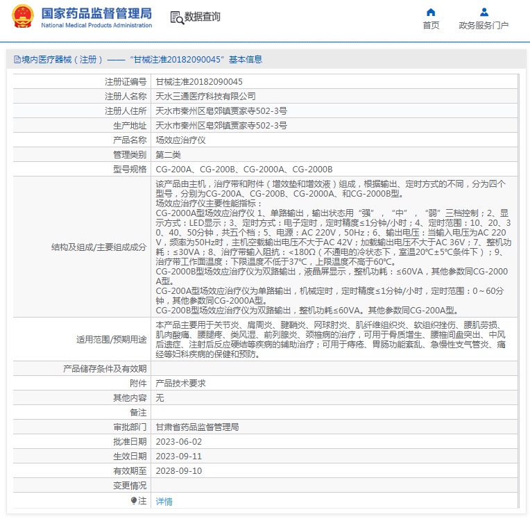Click the 产品储存条件及有效期 label
The width and height of the screenshot is (530, 526).
pyautogui.click(x=105, y=368)
